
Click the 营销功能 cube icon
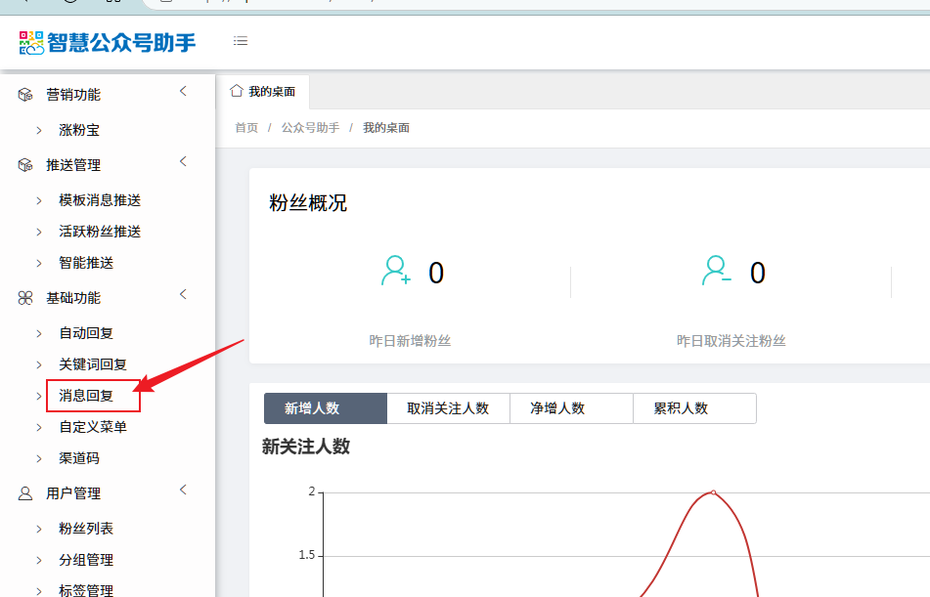(x=25, y=95)
